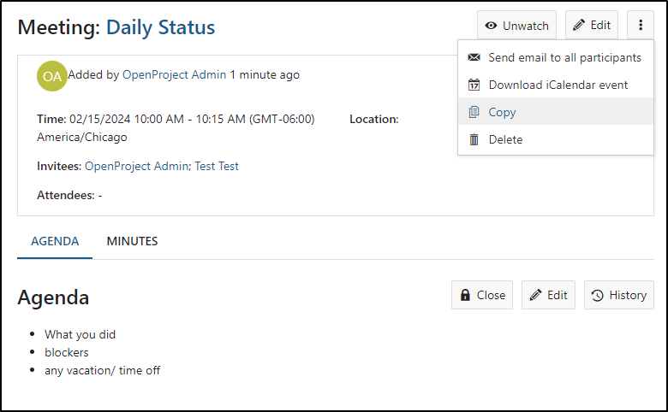Open the Daily Status title link
This screenshot has height=412, width=668.
tap(161, 27)
